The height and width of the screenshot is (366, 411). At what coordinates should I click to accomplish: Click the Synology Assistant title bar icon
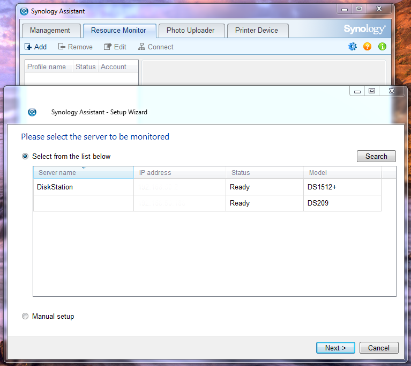pyautogui.click(x=24, y=11)
